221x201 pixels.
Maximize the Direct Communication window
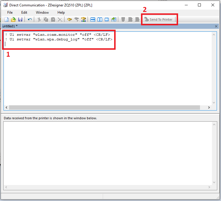coord(199,5)
